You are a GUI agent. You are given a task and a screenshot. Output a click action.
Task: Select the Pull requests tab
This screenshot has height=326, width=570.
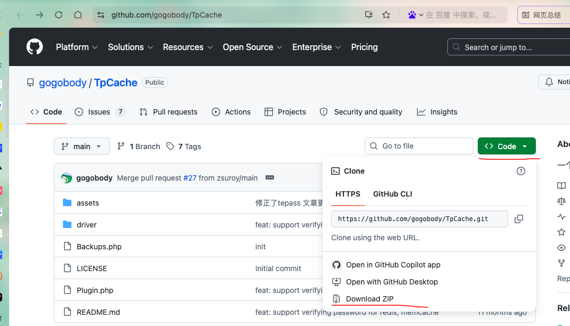(x=168, y=112)
